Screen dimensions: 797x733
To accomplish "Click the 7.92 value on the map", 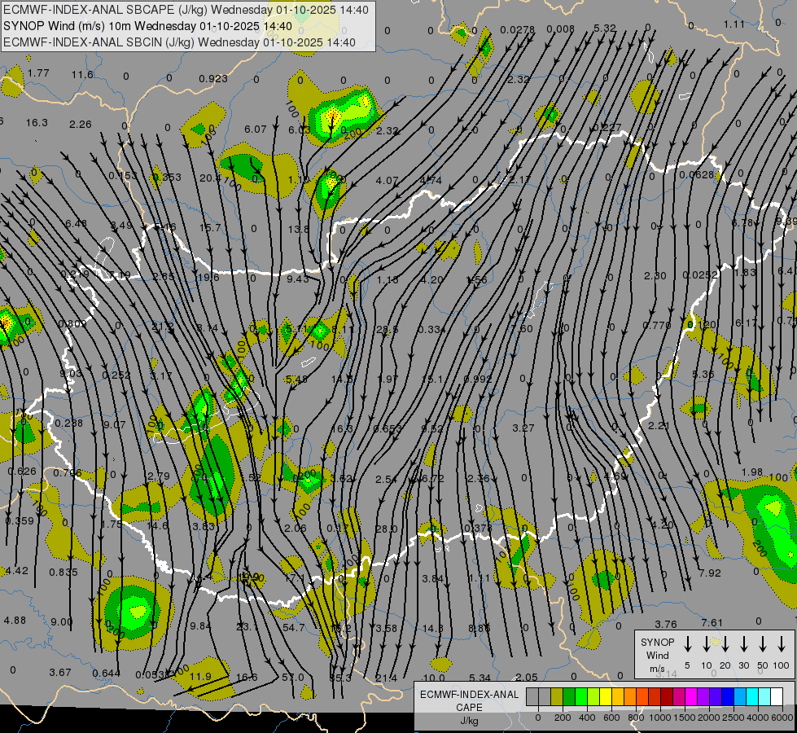I will 709,573.
